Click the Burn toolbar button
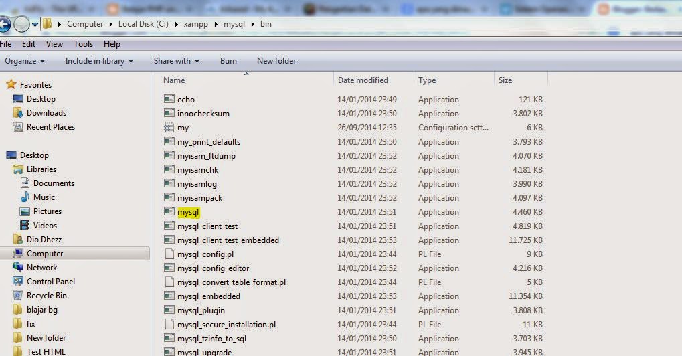Screen dimensions: 682x356 pos(228,61)
